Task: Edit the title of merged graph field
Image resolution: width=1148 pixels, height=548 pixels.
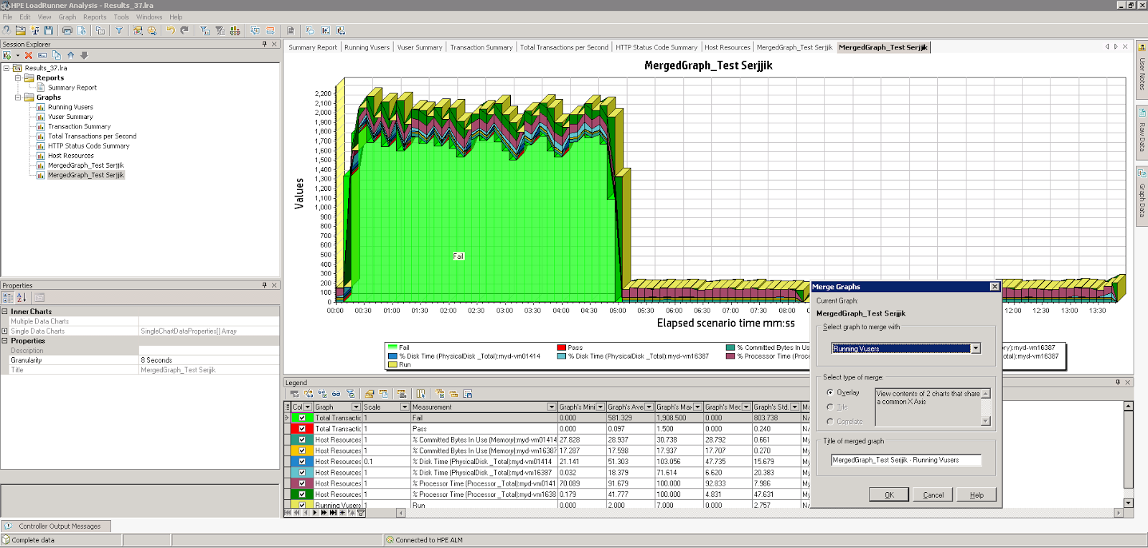Action: 906,460
